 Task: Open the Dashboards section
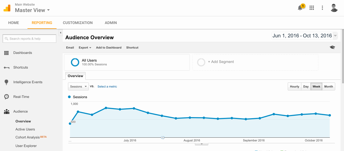pyautogui.click(x=23, y=53)
